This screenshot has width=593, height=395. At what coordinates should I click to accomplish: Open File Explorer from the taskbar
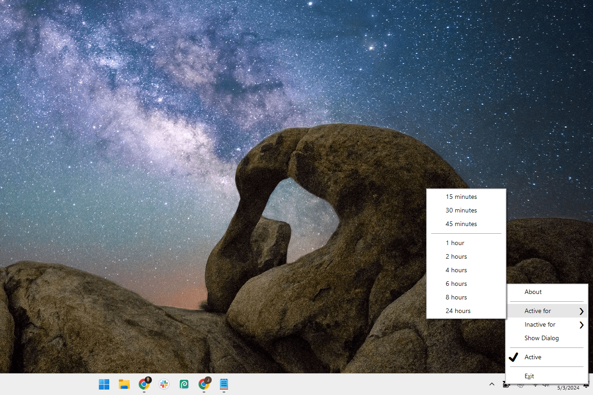124,384
